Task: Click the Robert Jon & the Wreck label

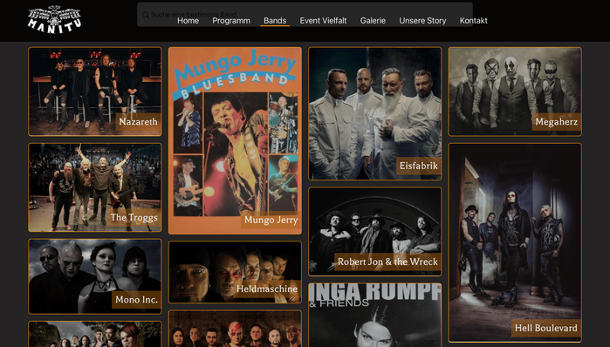Action: (387, 262)
